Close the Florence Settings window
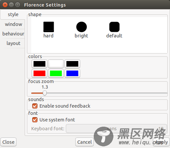 [x=5, y=5]
